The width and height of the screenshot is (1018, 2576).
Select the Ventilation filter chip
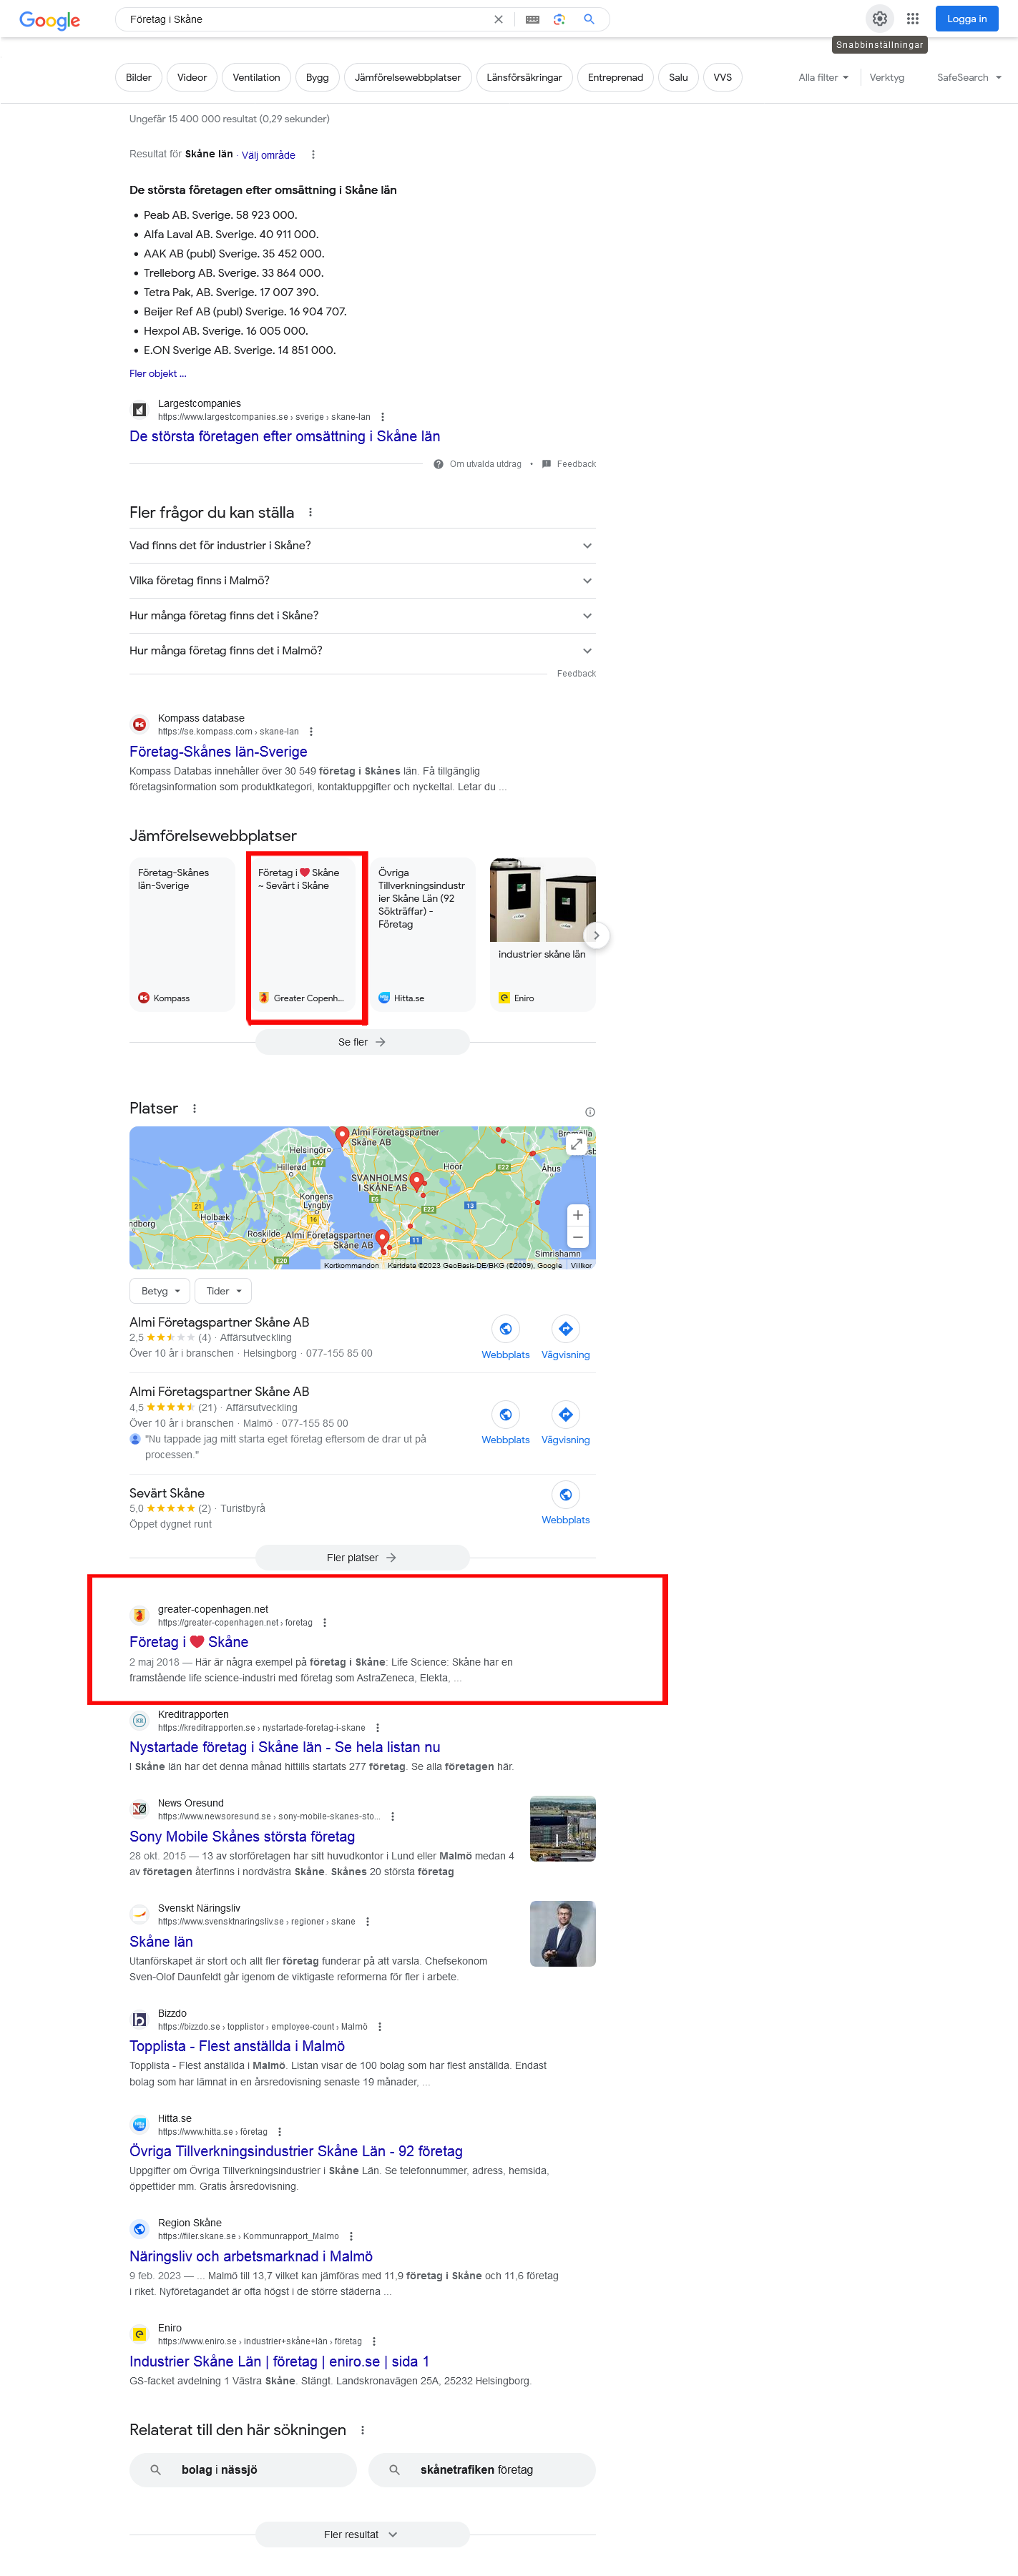click(x=256, y=77)
